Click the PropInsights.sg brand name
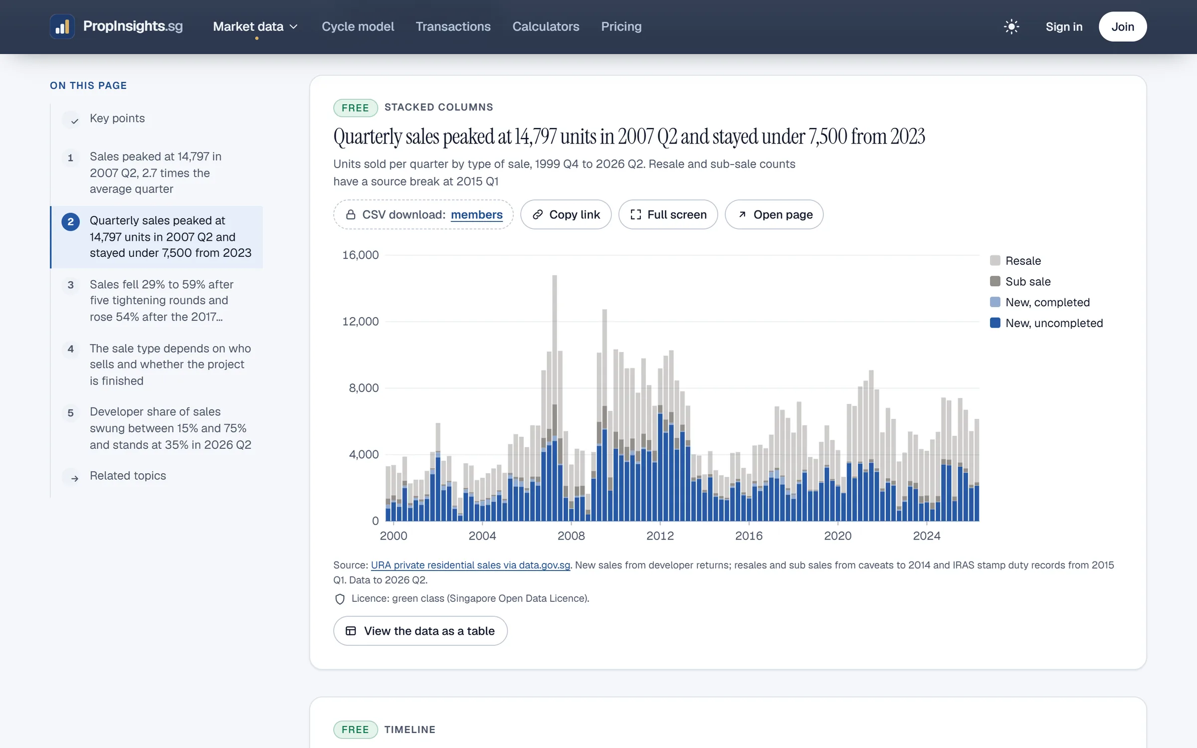Screen dimensions: 1197x748 pos(133,26)
